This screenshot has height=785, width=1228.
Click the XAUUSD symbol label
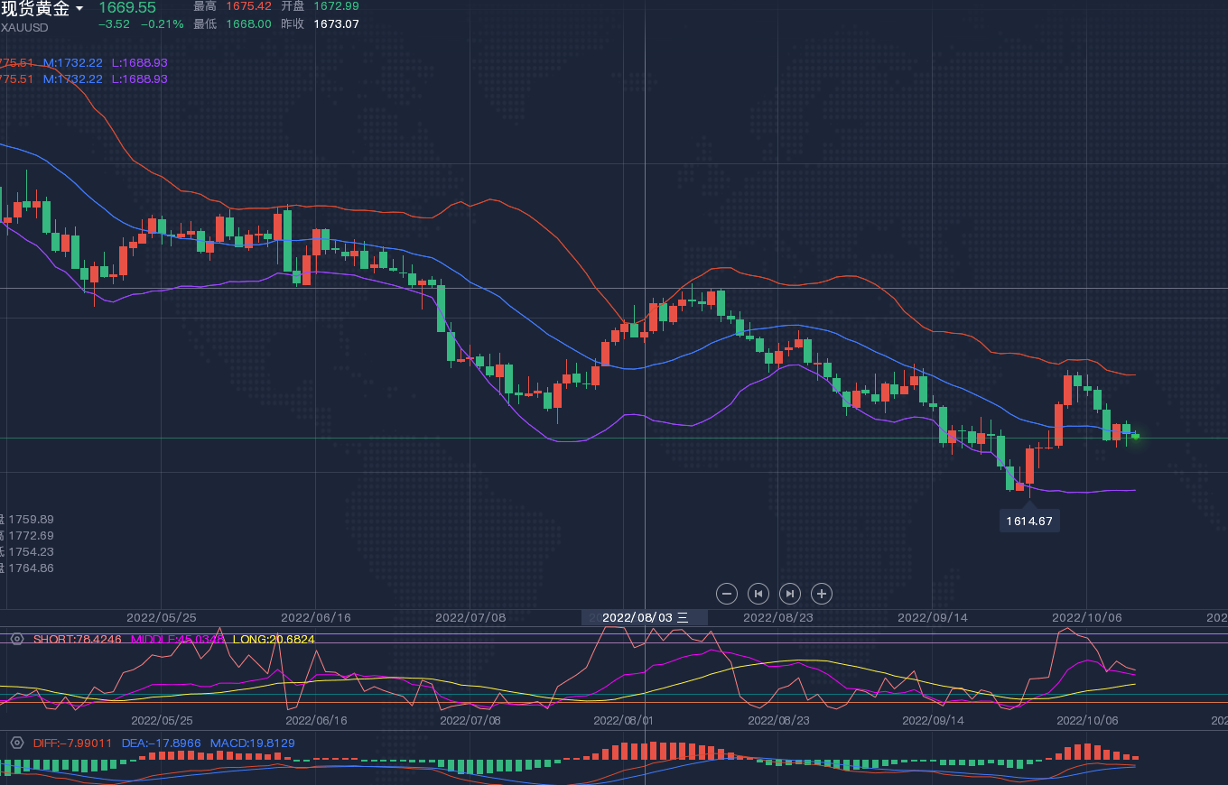24,27
